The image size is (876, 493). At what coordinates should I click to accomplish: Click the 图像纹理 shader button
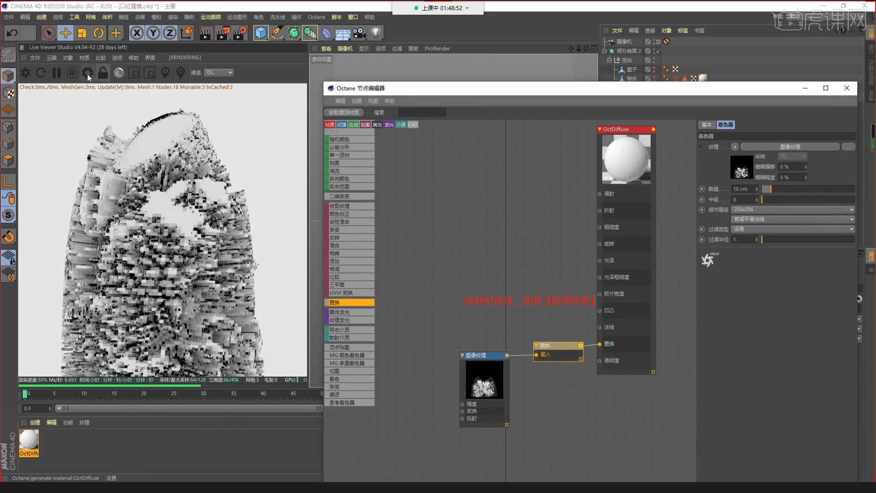pyautogui.click(x=790, y=147)
